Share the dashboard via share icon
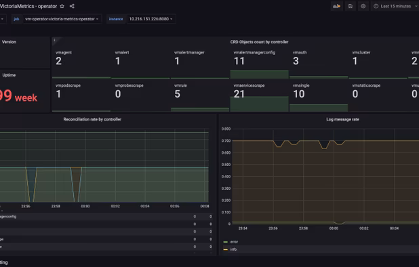 [x=72, y=6]
